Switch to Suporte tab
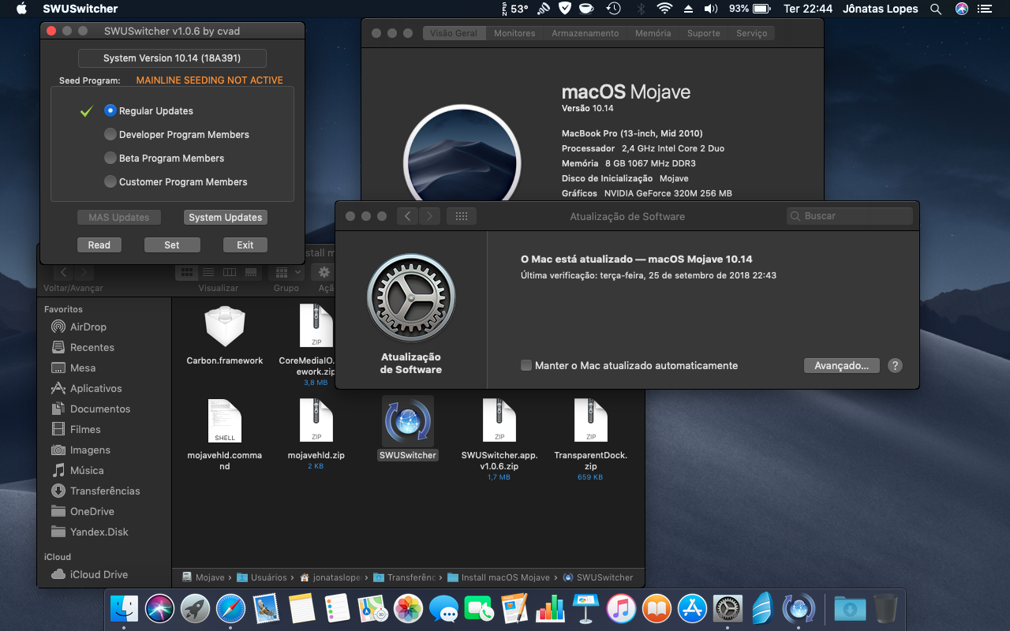Image resolution: width=1010 pixels, height=631 pixels. tap(703, 33)
